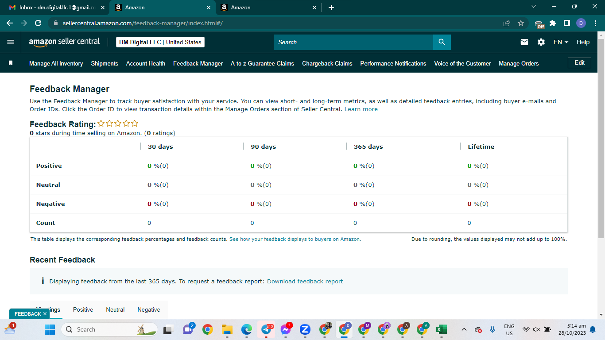Screen dimensions: 605x340
Task: Switch the ENG US input language
Action: 509,329
